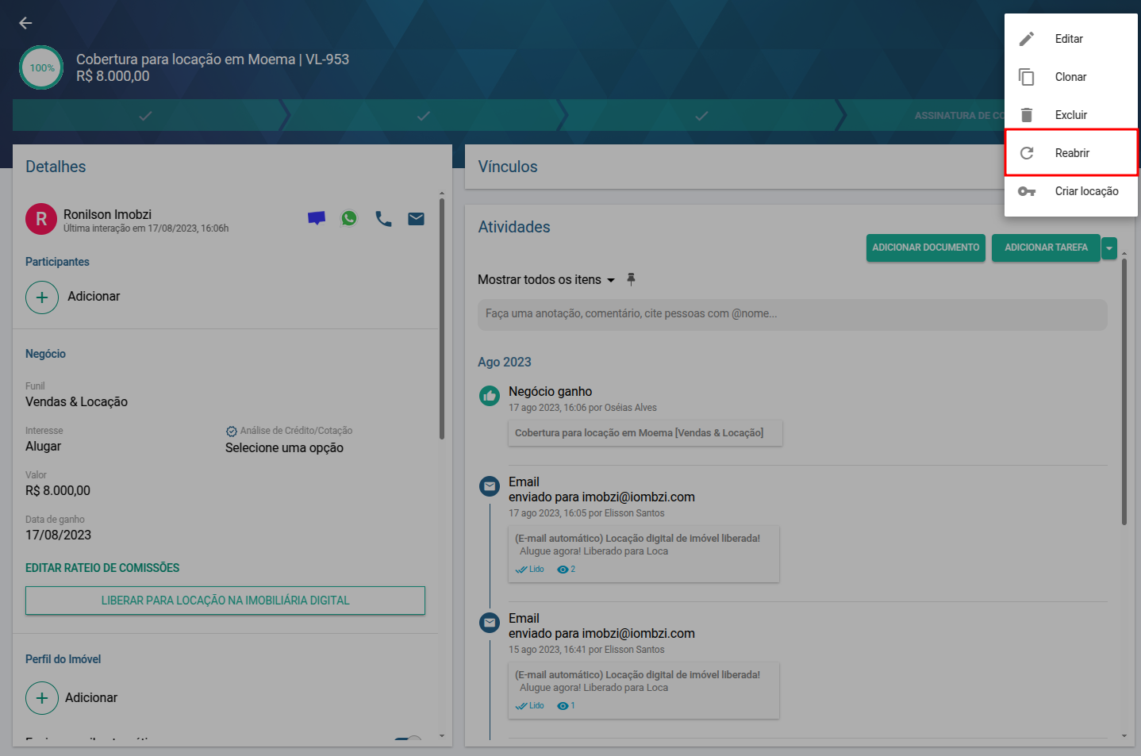Choose Clonar from the menu

[1071, 77]
